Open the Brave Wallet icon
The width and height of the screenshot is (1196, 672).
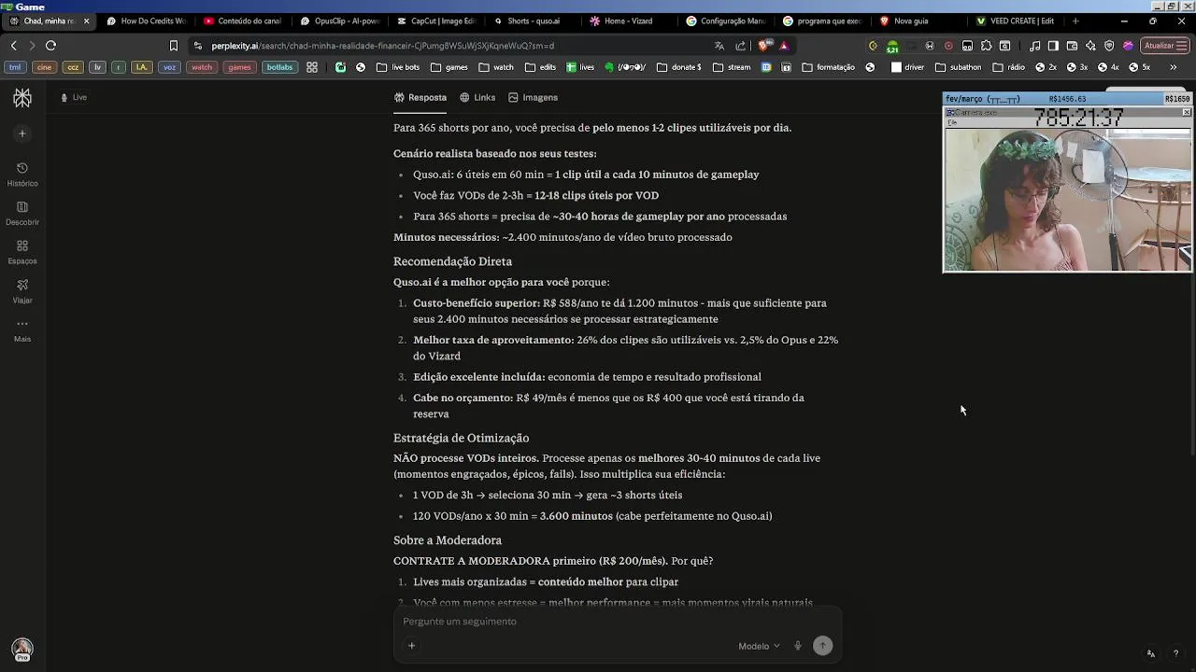[1072, 46]
